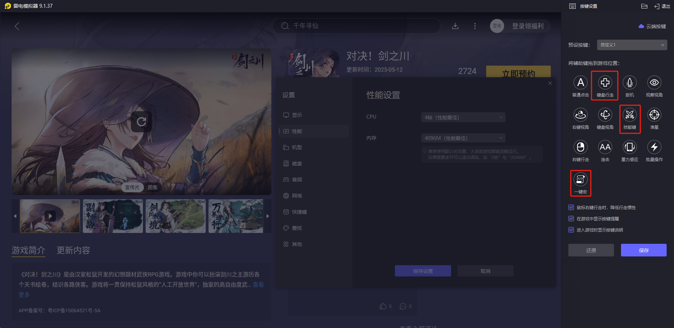Viewport: 674px width, 328px height.
Task: Select the 普通点击 tap key icon
Action: point(581,83)
